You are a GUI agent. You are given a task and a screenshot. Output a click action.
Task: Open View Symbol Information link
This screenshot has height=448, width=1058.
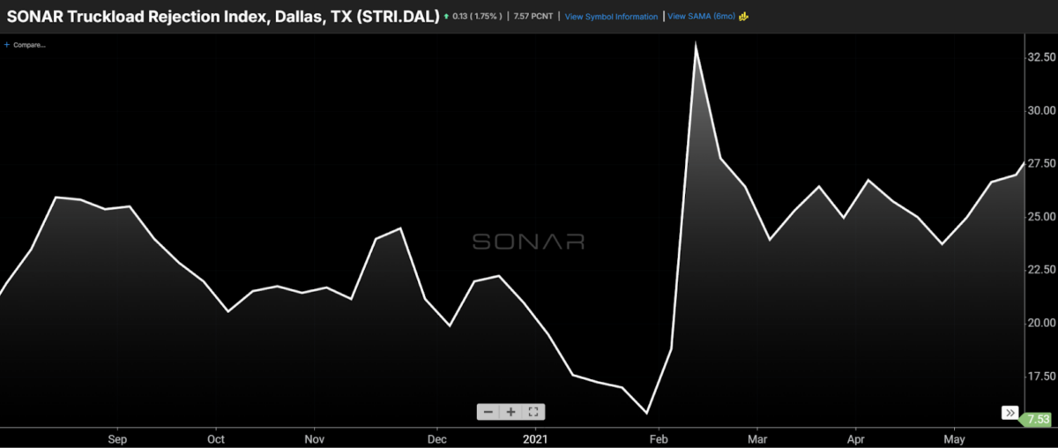coord(611,17)
